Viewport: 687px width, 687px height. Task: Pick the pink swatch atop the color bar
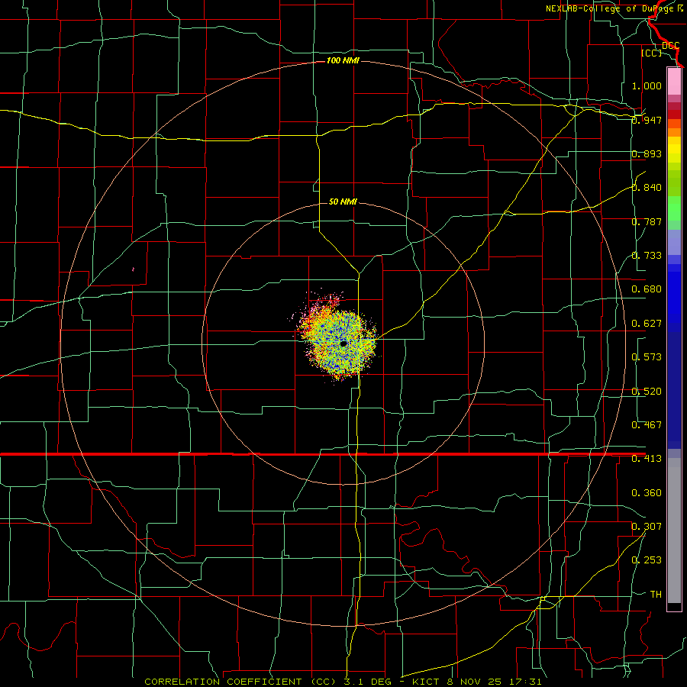(x=674, y=82)
